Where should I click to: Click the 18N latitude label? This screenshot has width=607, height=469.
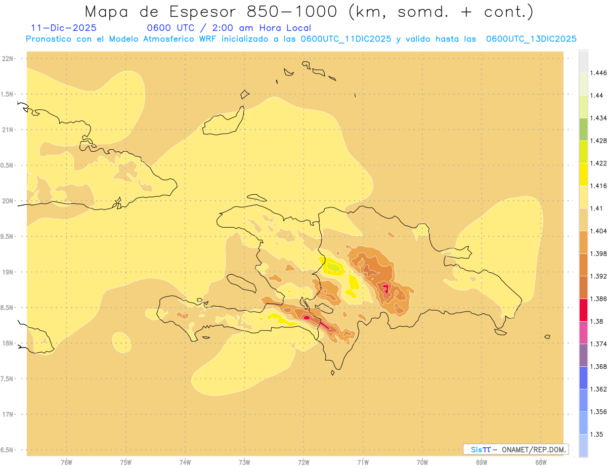[9, 344]
